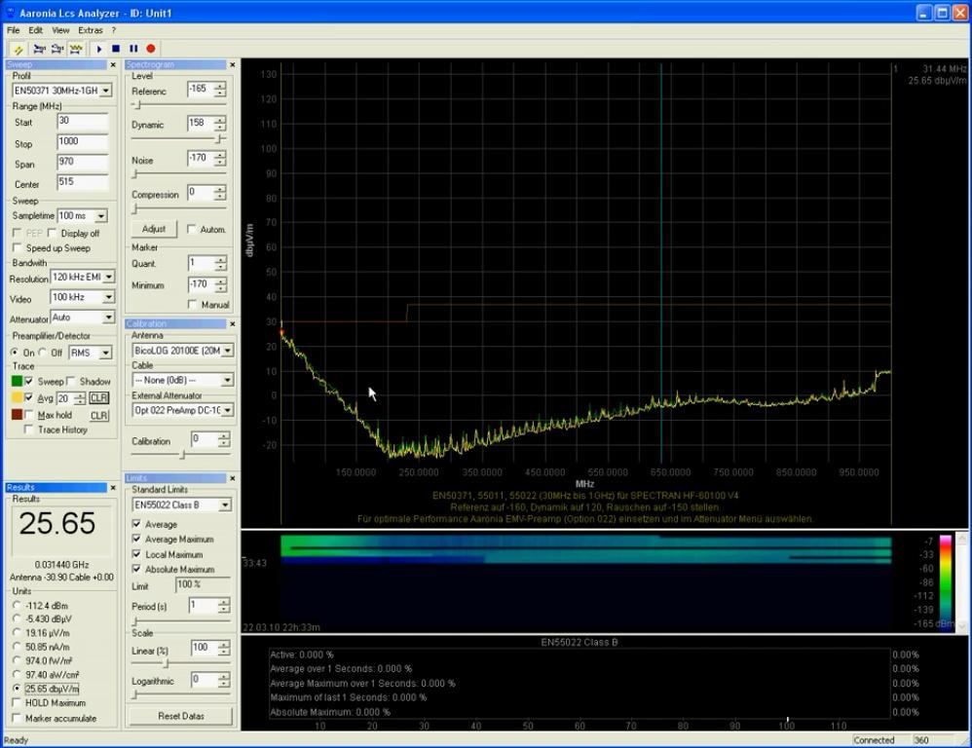Screen dimensions: 972x748
Task: Open the Cable None (0dB) dropdown
Action: coord(228,380)
